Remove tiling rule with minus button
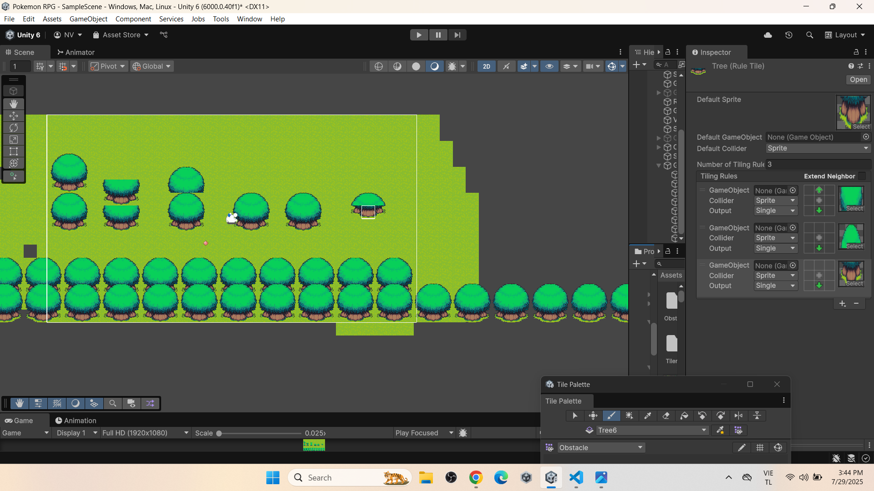This screenshot has width=874, height=491. point(856,304)
